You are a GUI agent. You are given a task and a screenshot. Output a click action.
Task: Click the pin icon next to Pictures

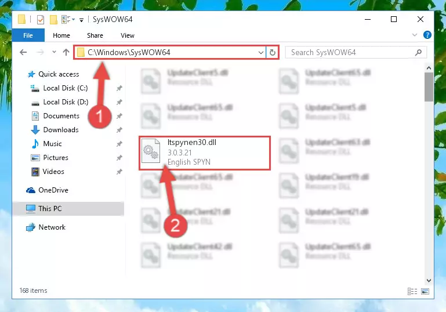pyautogui.click(x=119, y=158)
